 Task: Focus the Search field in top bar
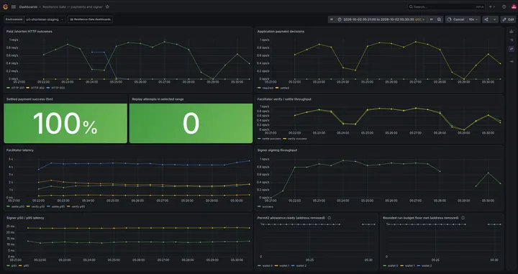tap(446, 6)
